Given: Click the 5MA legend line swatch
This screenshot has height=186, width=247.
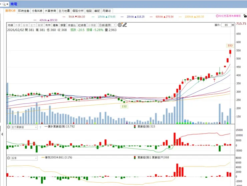Looking at the screenshot, I should [64, 17].
